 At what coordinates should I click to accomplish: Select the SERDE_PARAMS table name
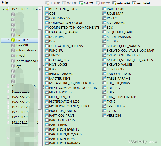coord(119,37)
